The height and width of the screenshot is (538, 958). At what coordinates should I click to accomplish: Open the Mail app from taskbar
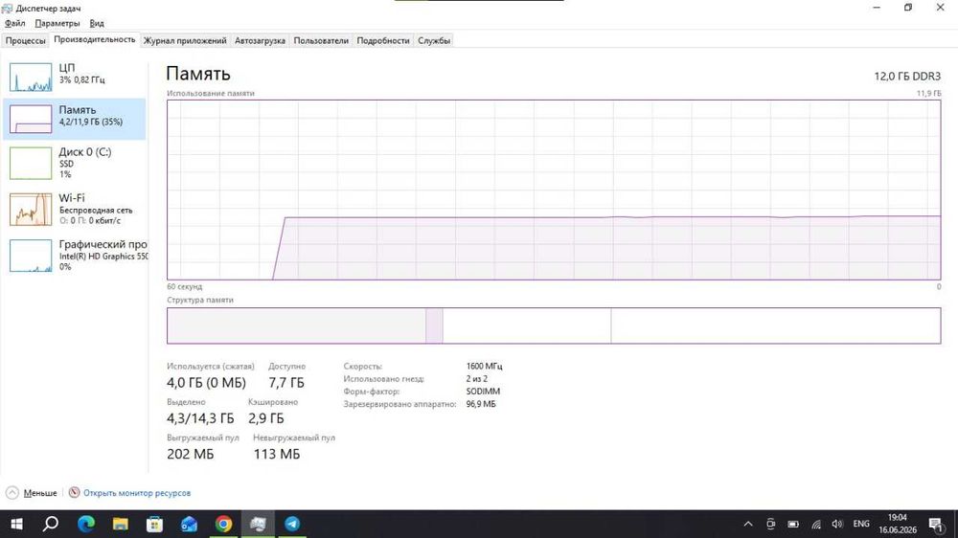pos(189,524)
